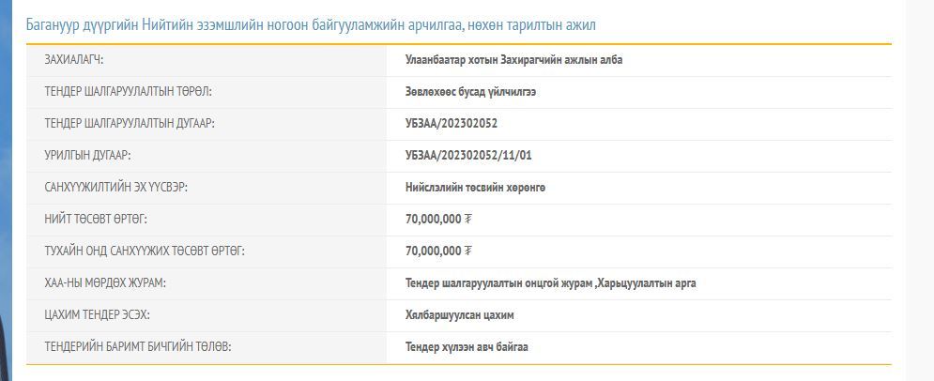Screen dimensions: 934x381
Task: Click the 70,000,000 ₮ amount beside "НИЙТ ТӨСӨВТ ӨРТӨГ"
Action: point(438,220)
